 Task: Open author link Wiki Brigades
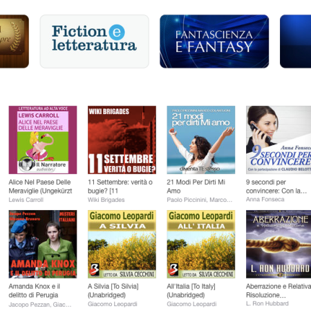[x=106, y=200]
